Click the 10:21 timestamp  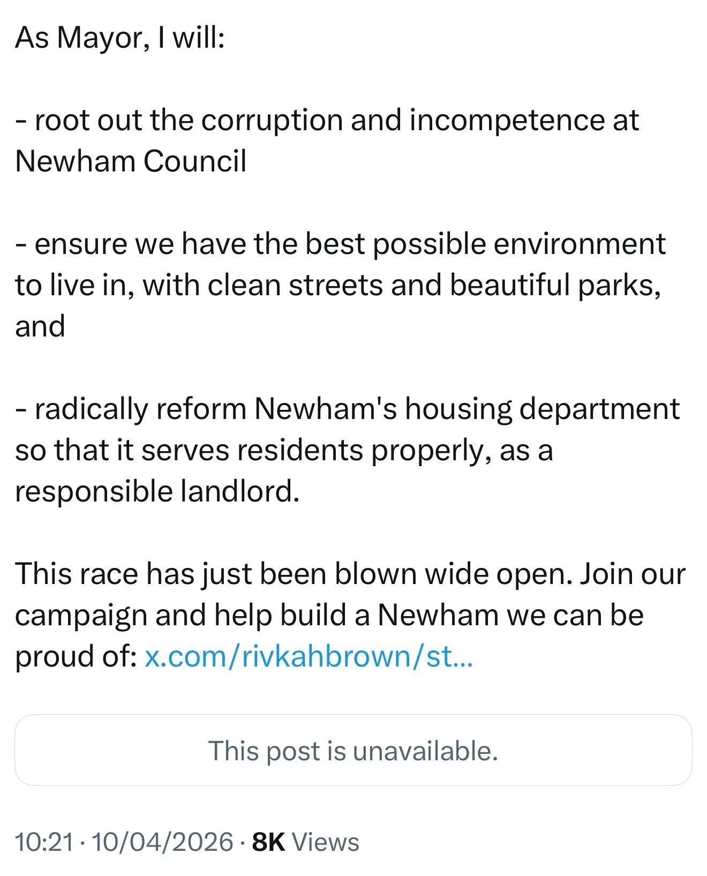pos(44,842)
